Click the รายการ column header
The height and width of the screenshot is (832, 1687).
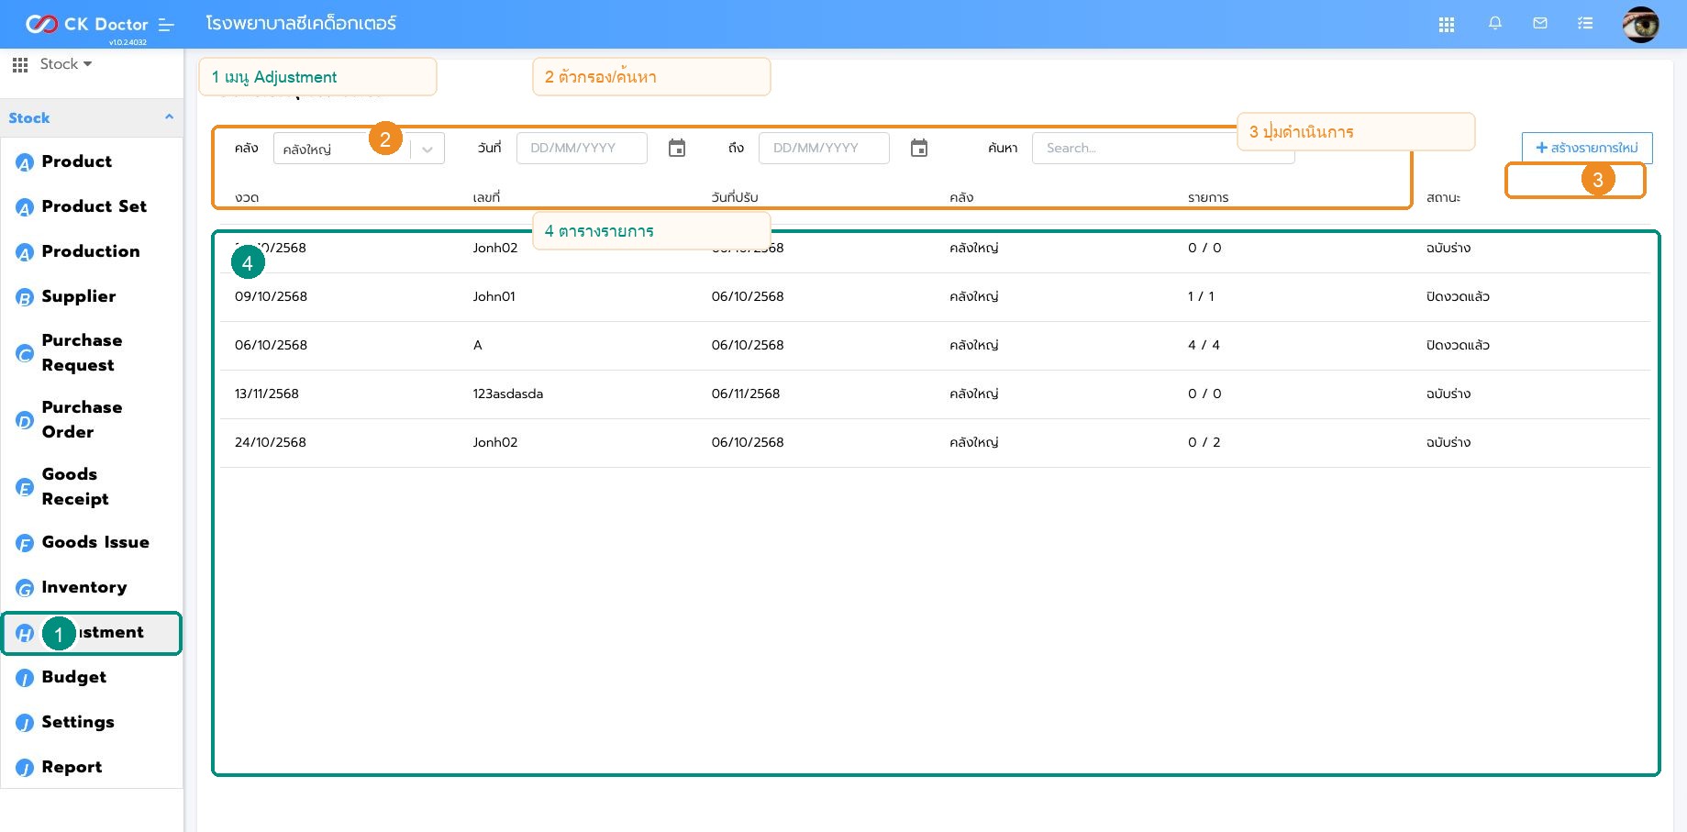[1208, 197]
